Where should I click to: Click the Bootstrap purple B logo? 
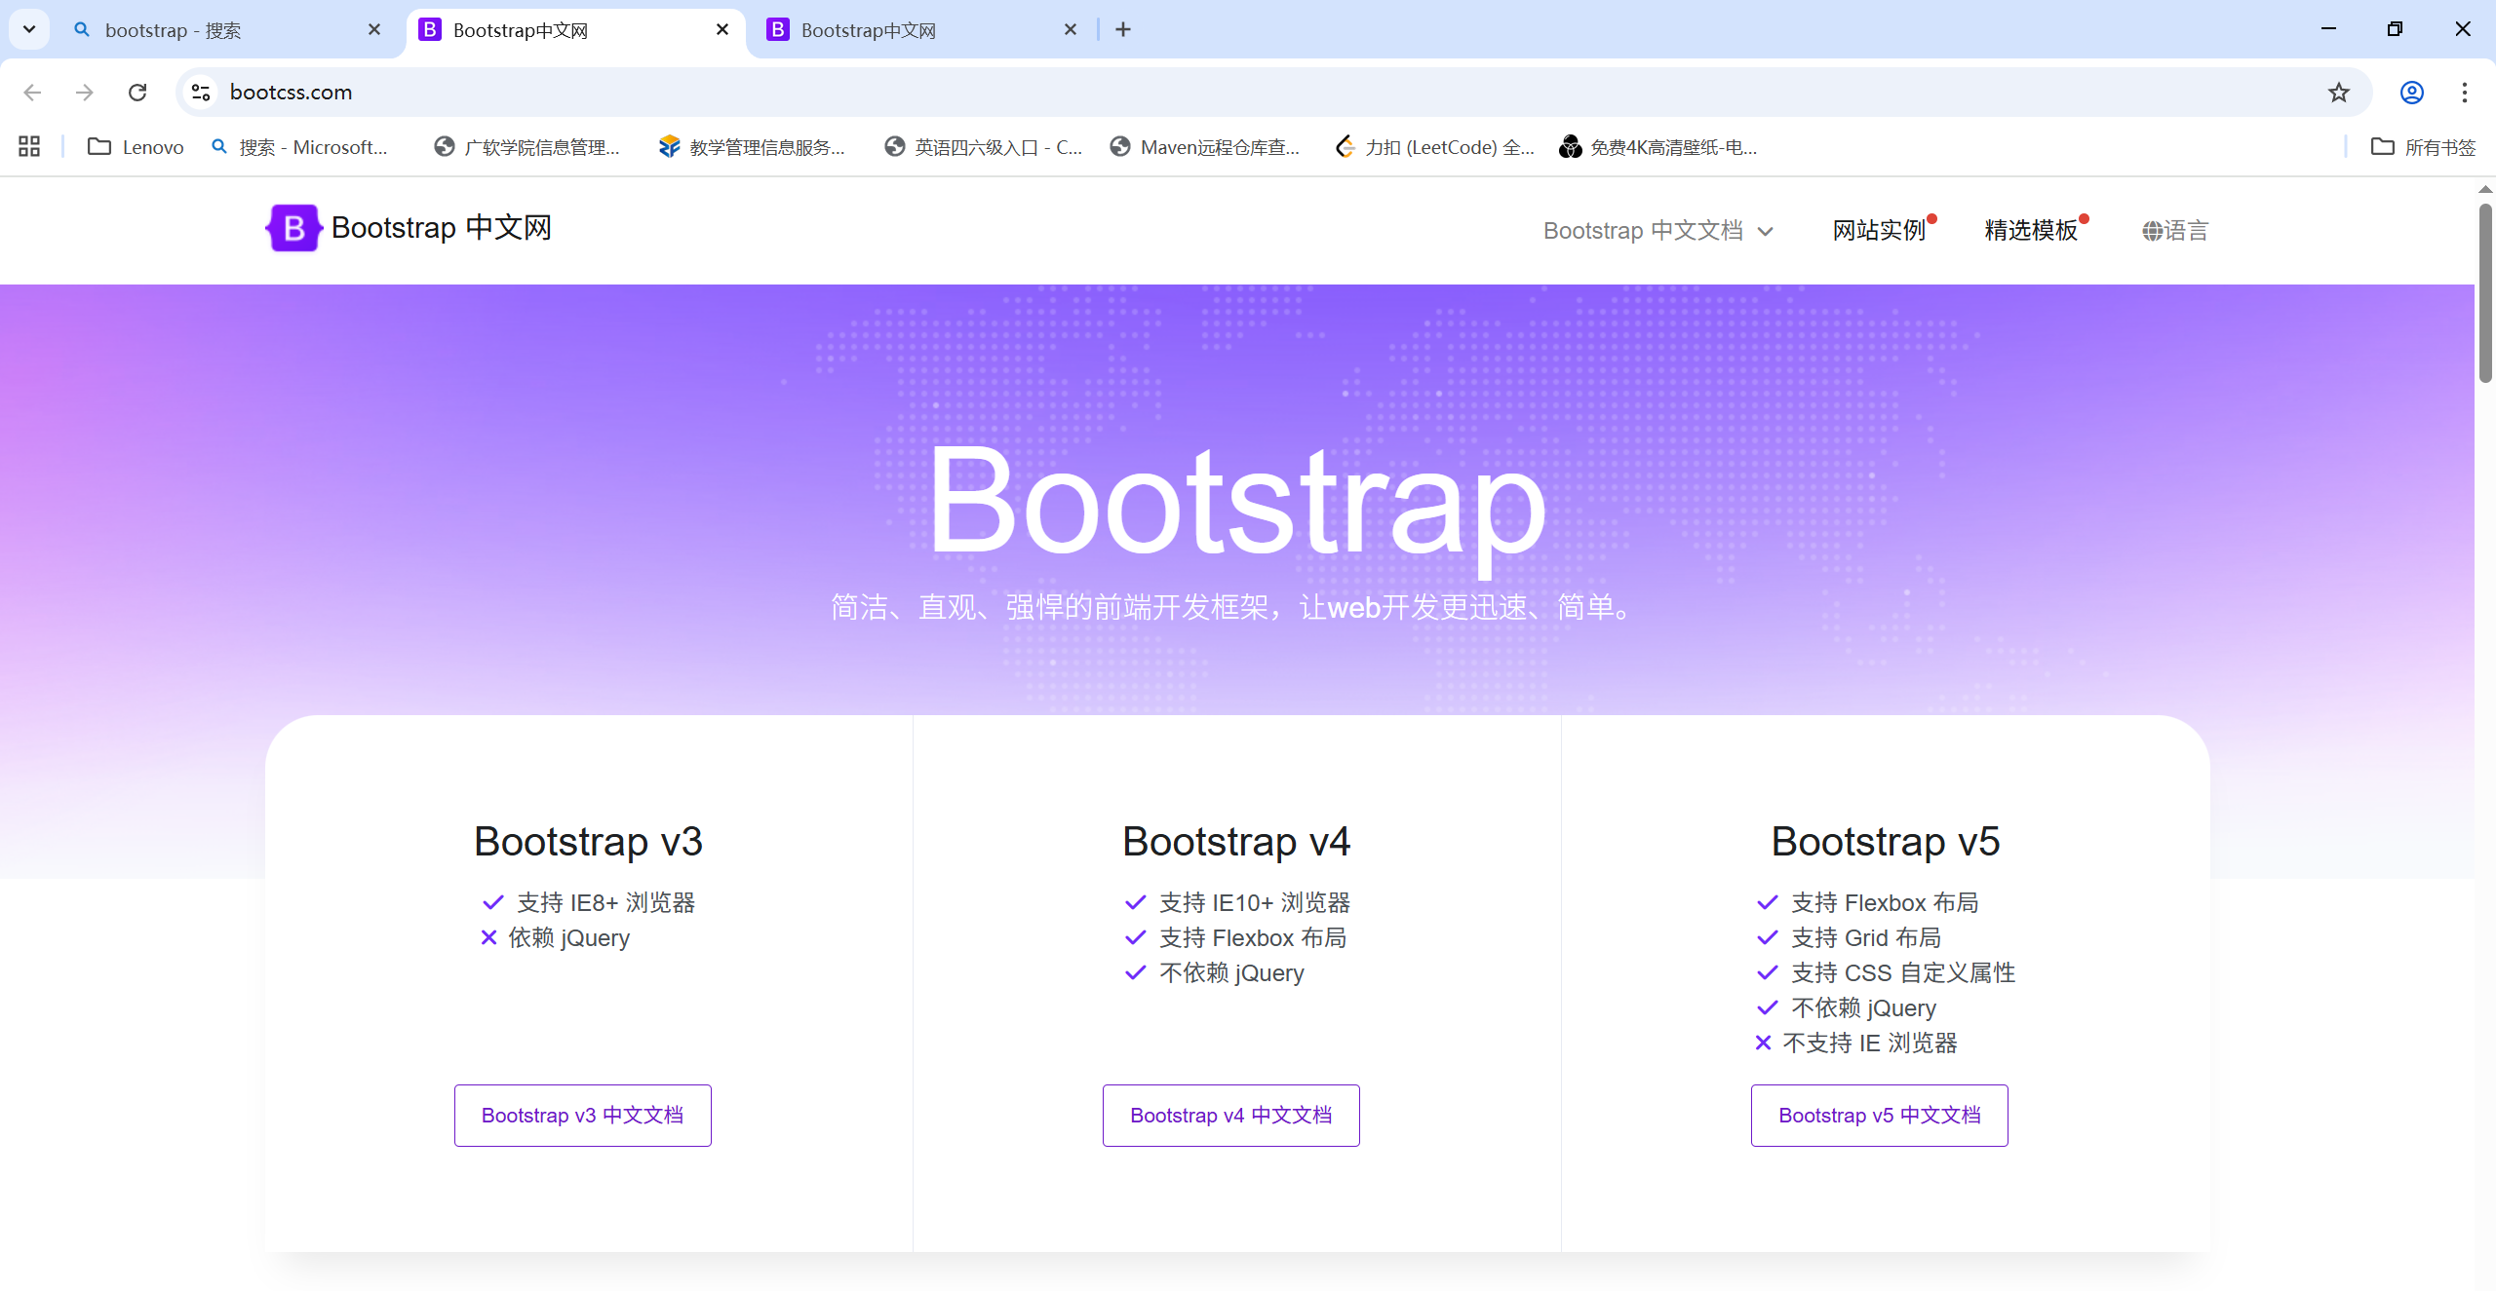pyautogui.click(x=292, y=228)
